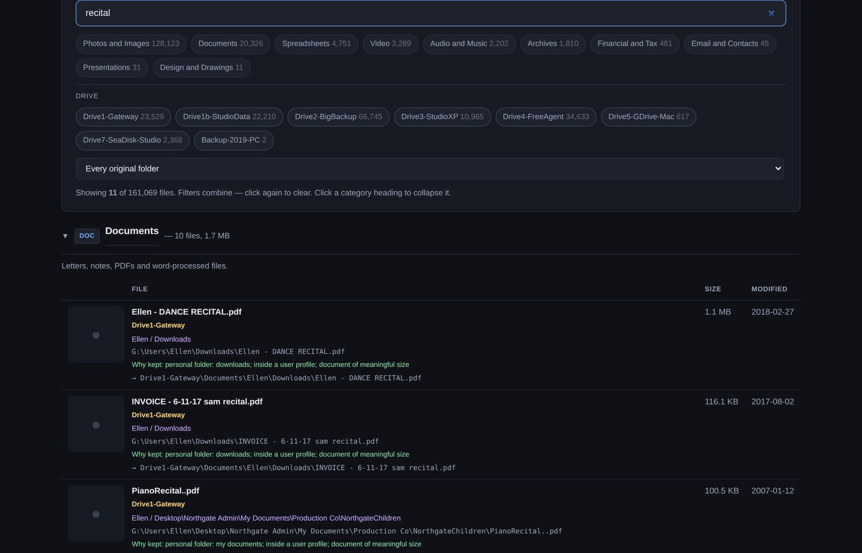
Task: Open thumbnail for PianoRecital..pdf
Action: tap(96, 514)
